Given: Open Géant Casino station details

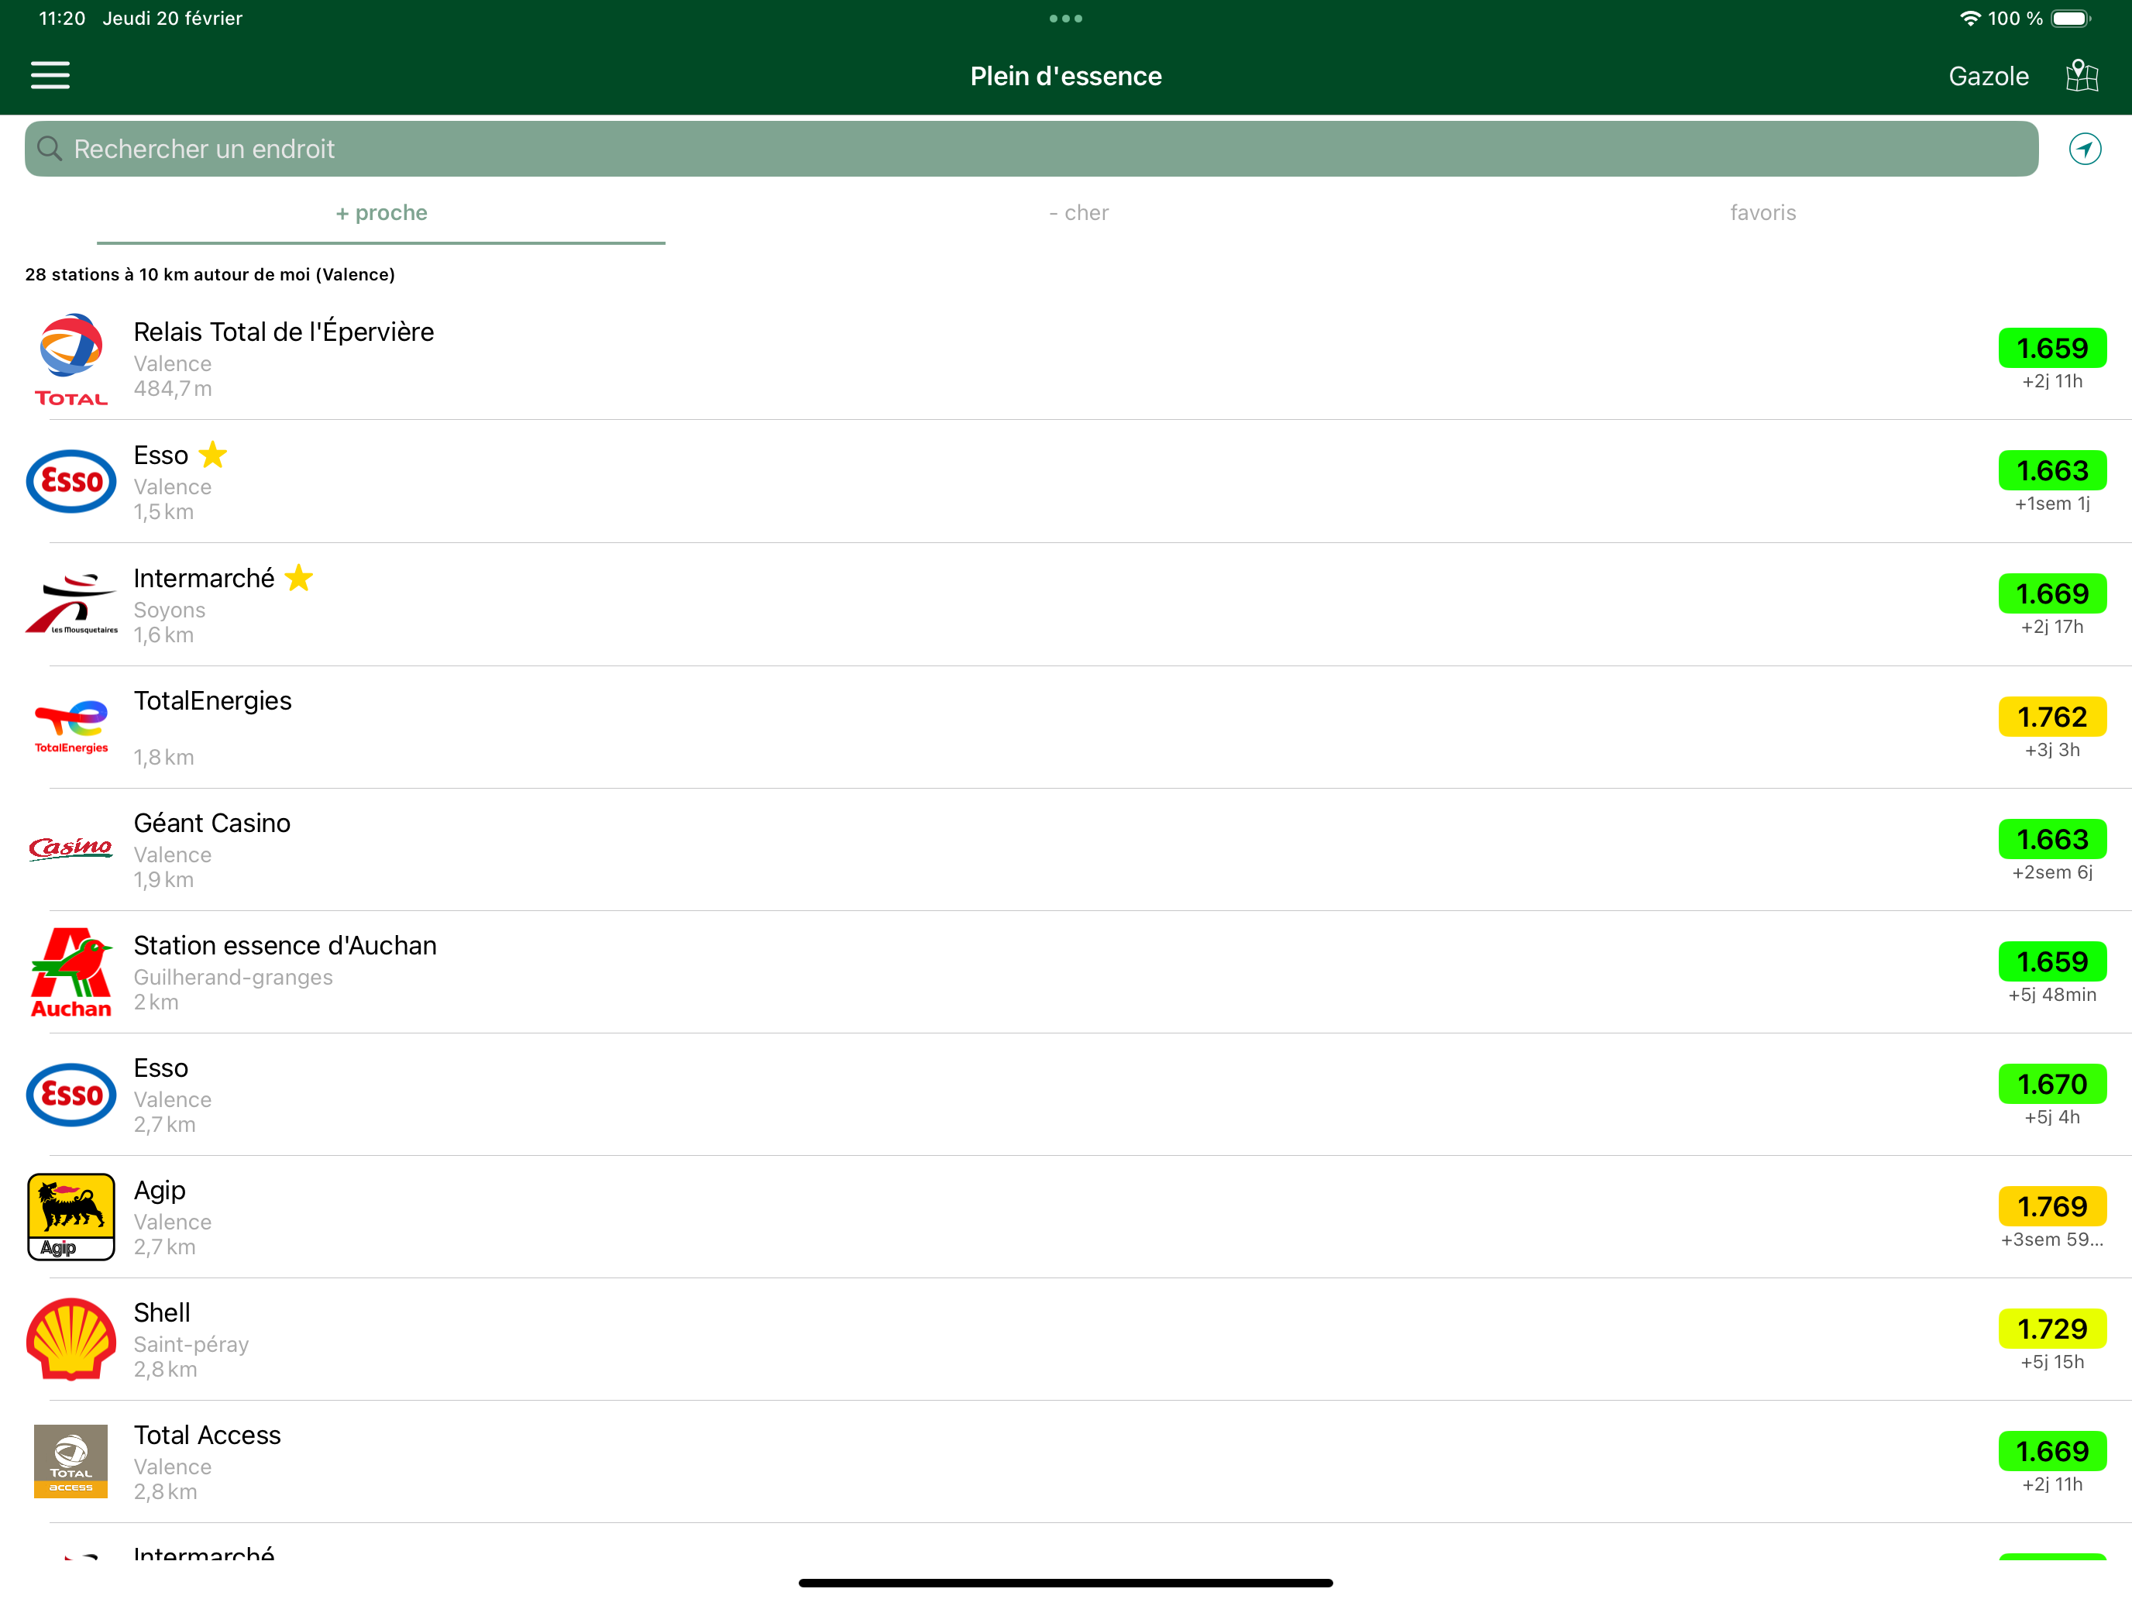Looking at the screenshot, I should [x=1066, y=849].
